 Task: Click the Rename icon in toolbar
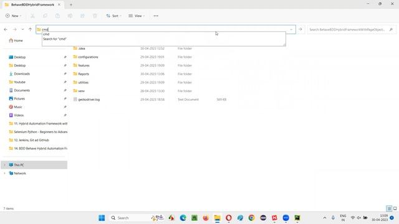coord(70,16)
